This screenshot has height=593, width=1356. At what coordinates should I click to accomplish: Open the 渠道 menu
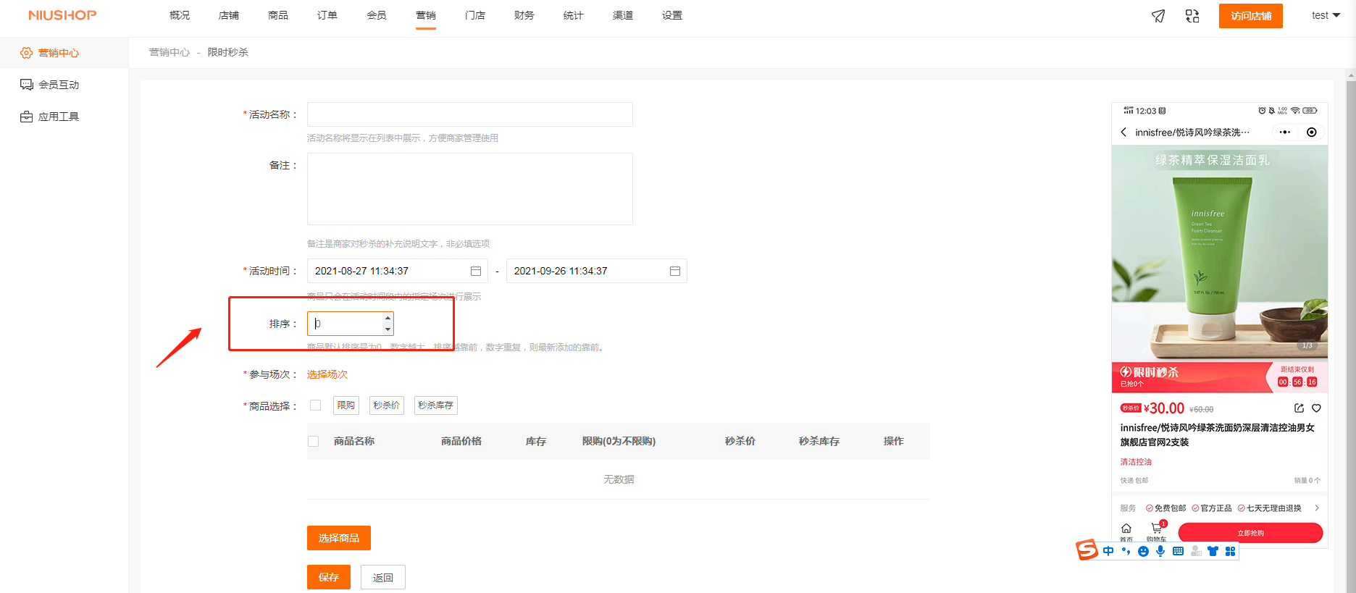623,15
